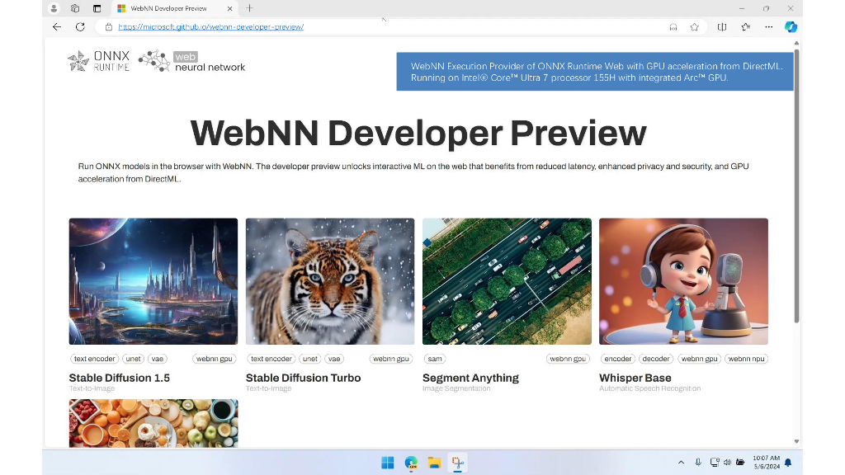Click the Whisper Base title
Viewport: 845px width, 475px height.
click(635, 378)
